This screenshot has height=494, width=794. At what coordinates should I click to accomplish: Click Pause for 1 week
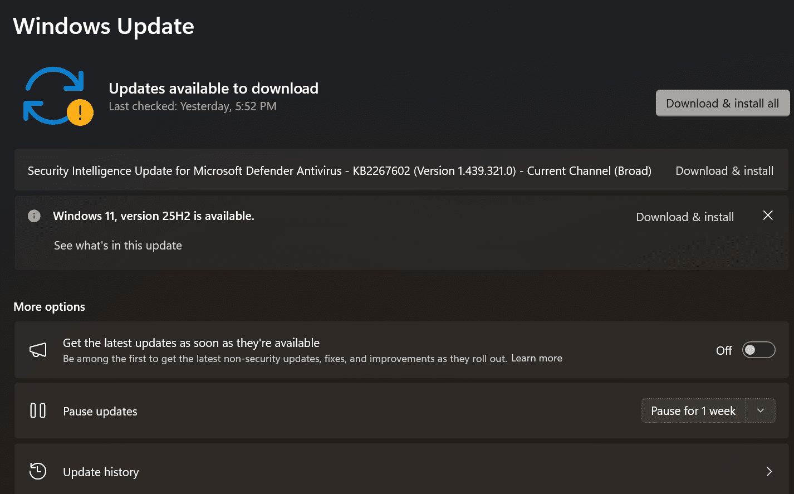(x=693, y=411)
